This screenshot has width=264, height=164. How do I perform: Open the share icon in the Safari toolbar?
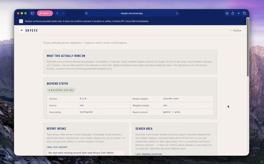(x=233, y=13)
